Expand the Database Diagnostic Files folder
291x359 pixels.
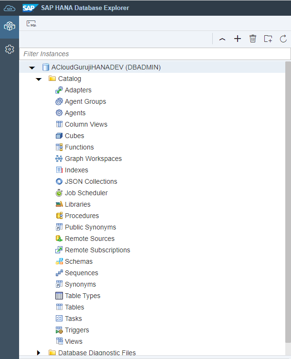39,353
